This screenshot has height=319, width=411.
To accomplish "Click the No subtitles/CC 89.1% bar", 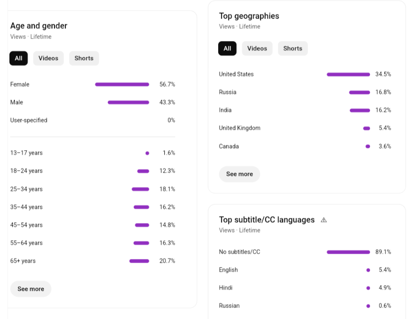I will (348, 252).
